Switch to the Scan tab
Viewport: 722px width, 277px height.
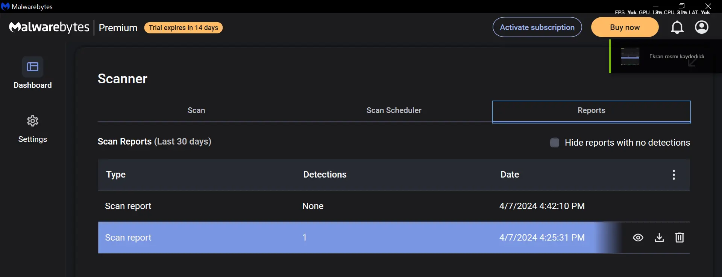click(196, 110)
